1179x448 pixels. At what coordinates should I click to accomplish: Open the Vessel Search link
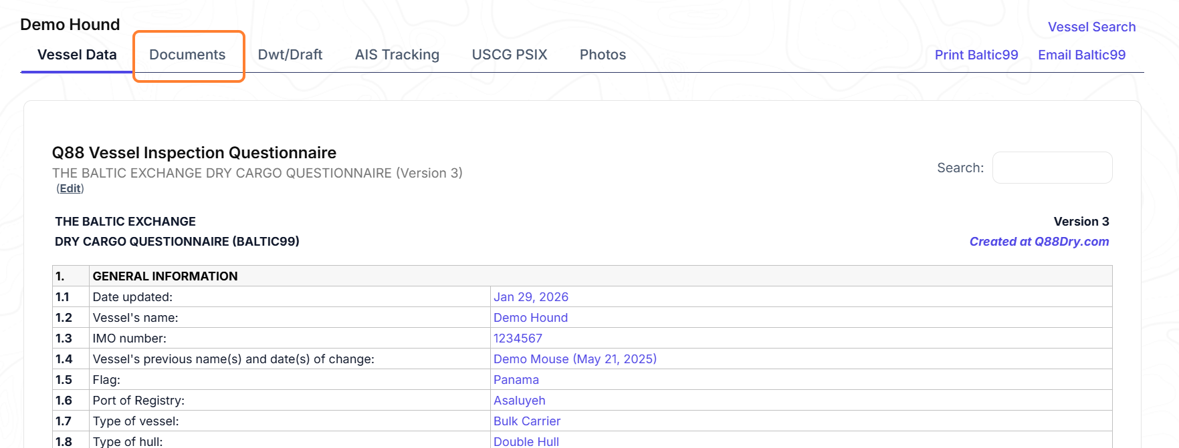[1091, 27]
